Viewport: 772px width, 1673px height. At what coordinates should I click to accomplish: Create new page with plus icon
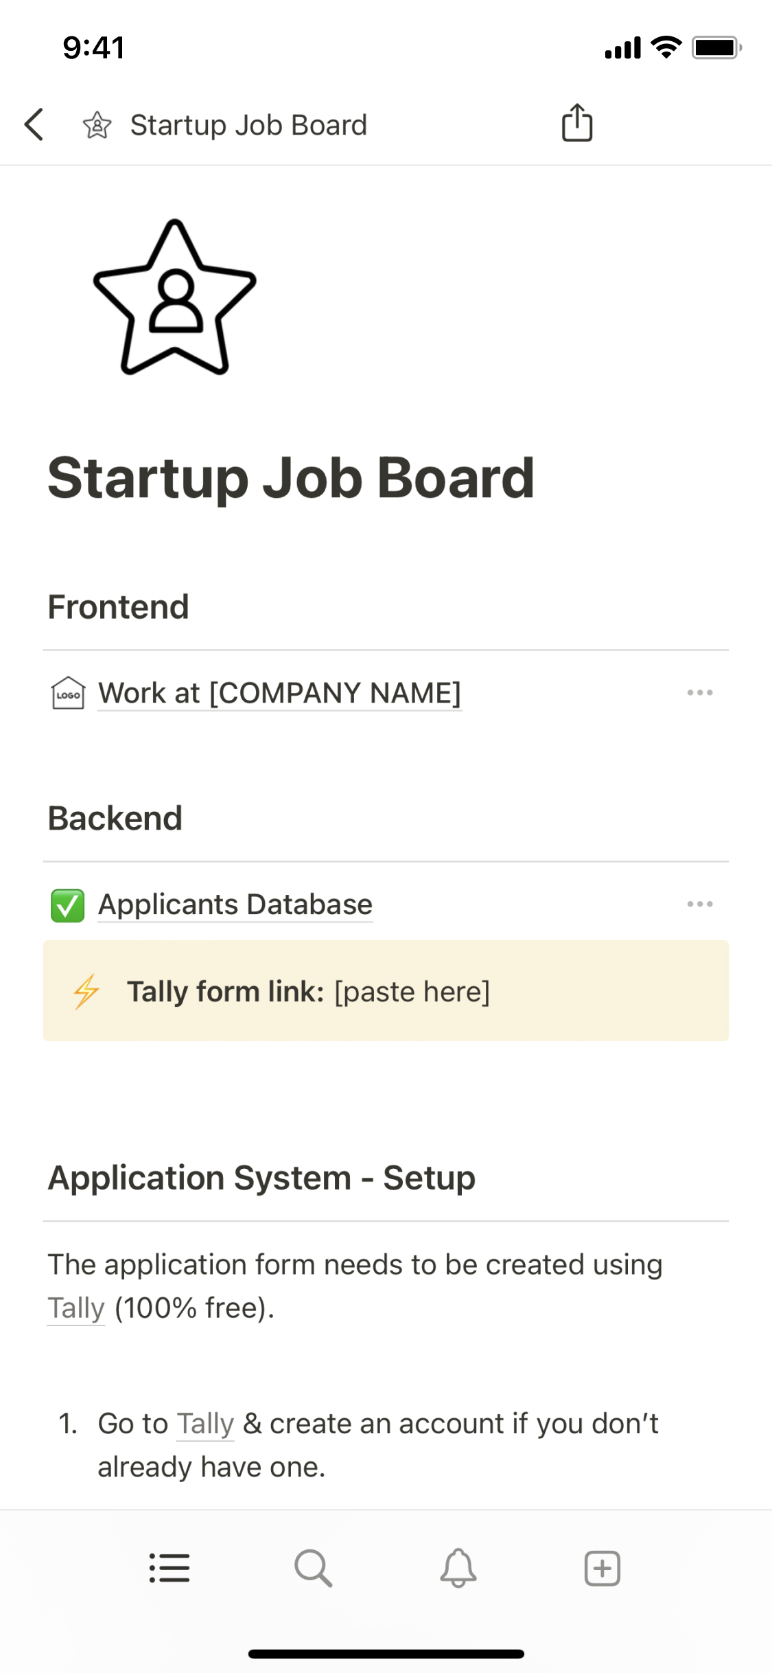pyautogui.click(x=602, y=1568)
